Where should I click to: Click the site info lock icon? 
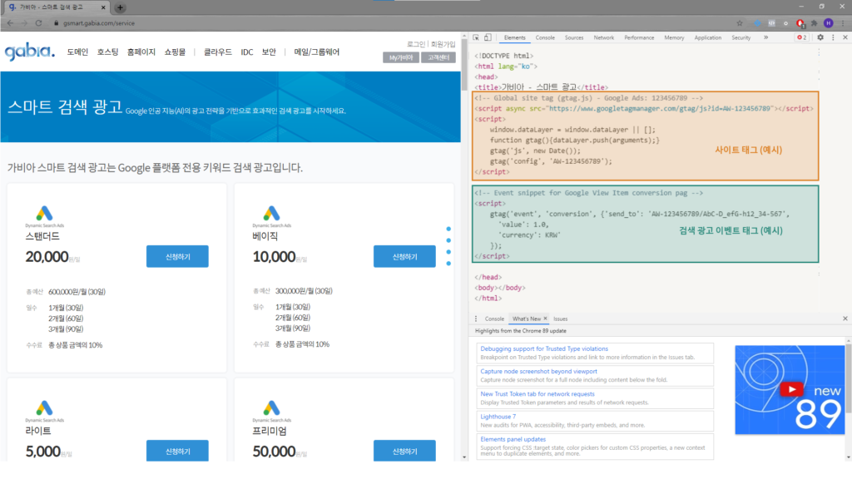point(56,23)
